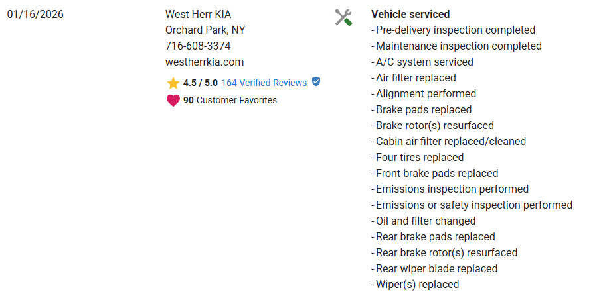This screenshot has width=601, height=302.
Task: Click the Vehicle serviced heading
Action: (x=410, y=14)
